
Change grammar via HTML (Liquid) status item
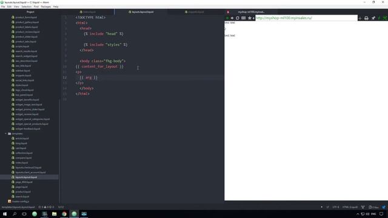350,207
